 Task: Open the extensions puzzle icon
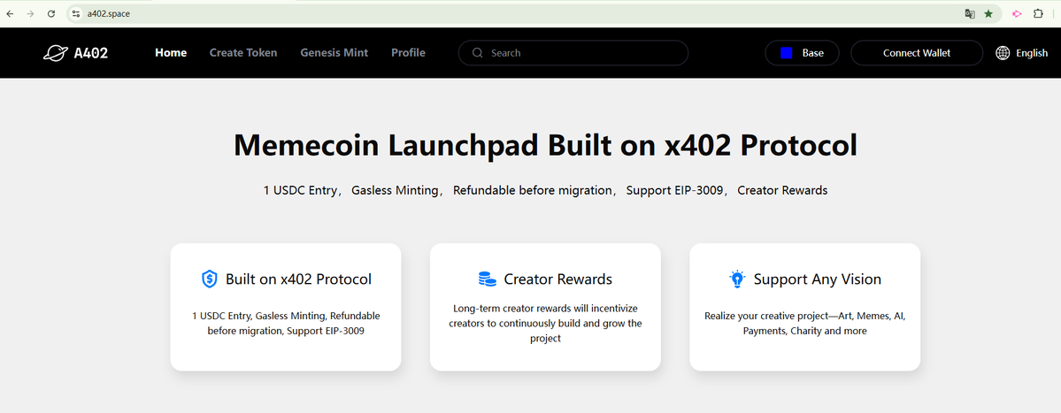(1038, 13)
